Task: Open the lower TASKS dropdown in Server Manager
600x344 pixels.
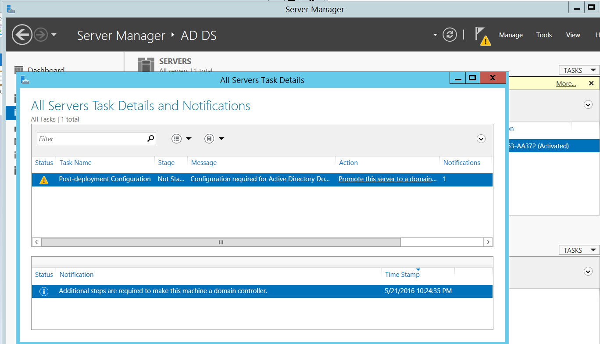Action: (x=579, y=250)
